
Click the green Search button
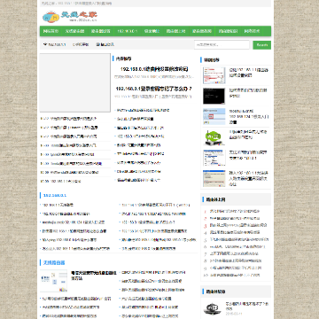pyautogui.click(x=262, y=45)
